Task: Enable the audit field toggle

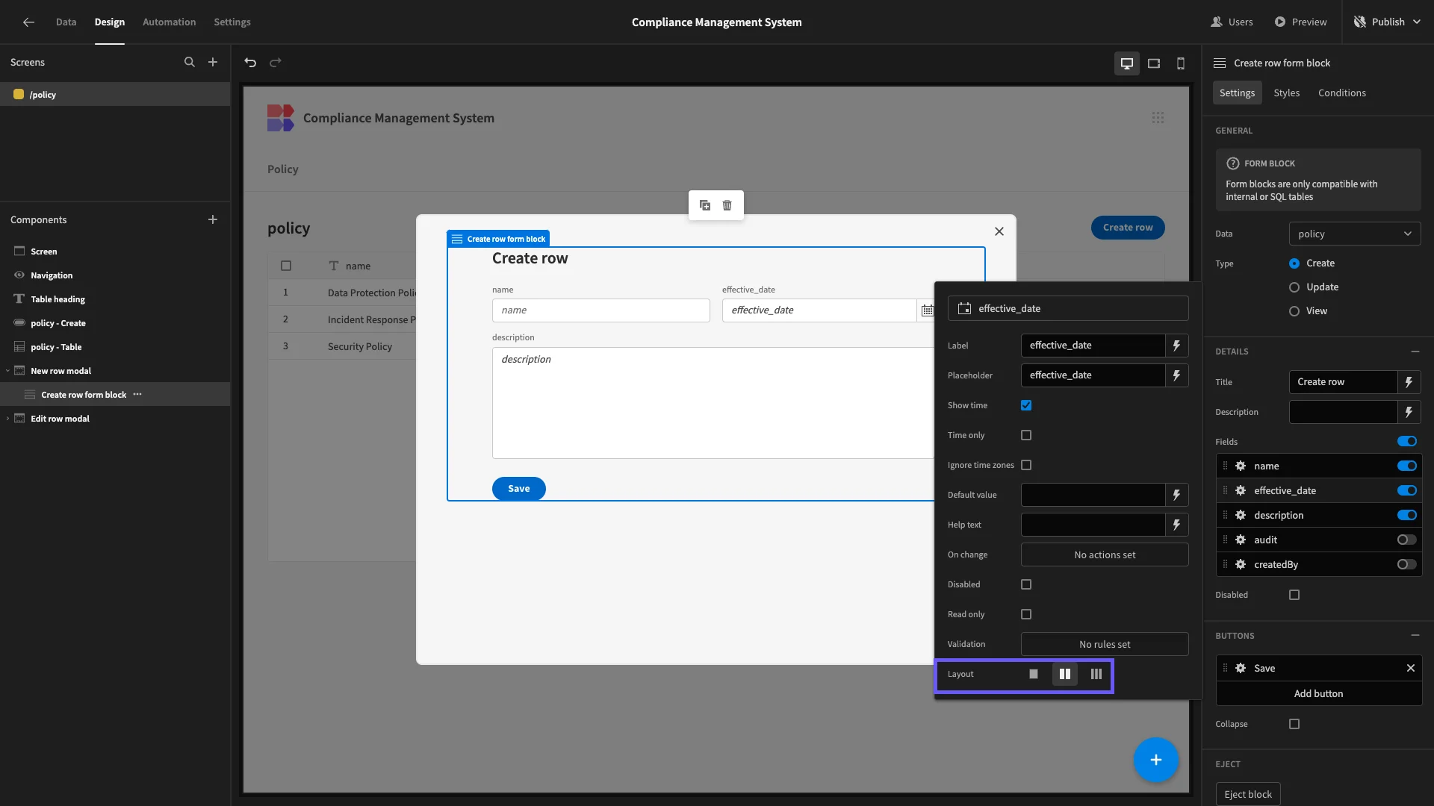Action: click(x=1406, y=540)
